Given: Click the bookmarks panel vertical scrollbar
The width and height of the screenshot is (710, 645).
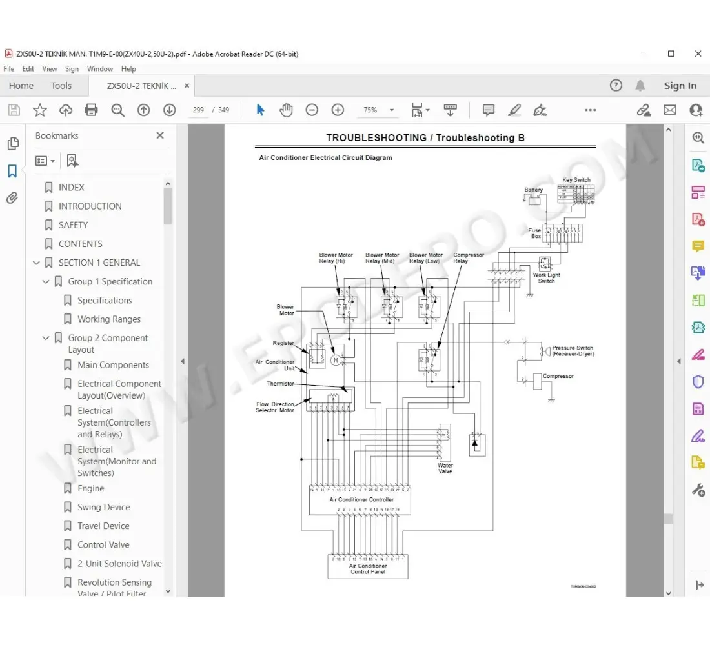Looking at the screenshot, I should tap(168, 206).
